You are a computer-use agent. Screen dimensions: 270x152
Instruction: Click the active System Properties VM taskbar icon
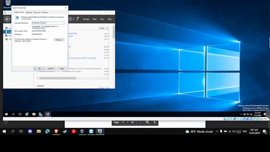pyautogui.click(x=48, y=114)
